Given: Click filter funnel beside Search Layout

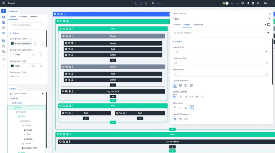Looking at the screenshot, I should 43,94.
